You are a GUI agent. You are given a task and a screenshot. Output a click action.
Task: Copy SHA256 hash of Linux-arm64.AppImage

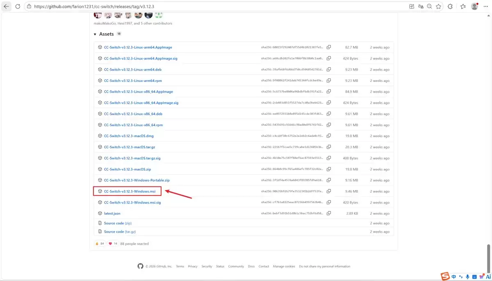pos(328,47)
